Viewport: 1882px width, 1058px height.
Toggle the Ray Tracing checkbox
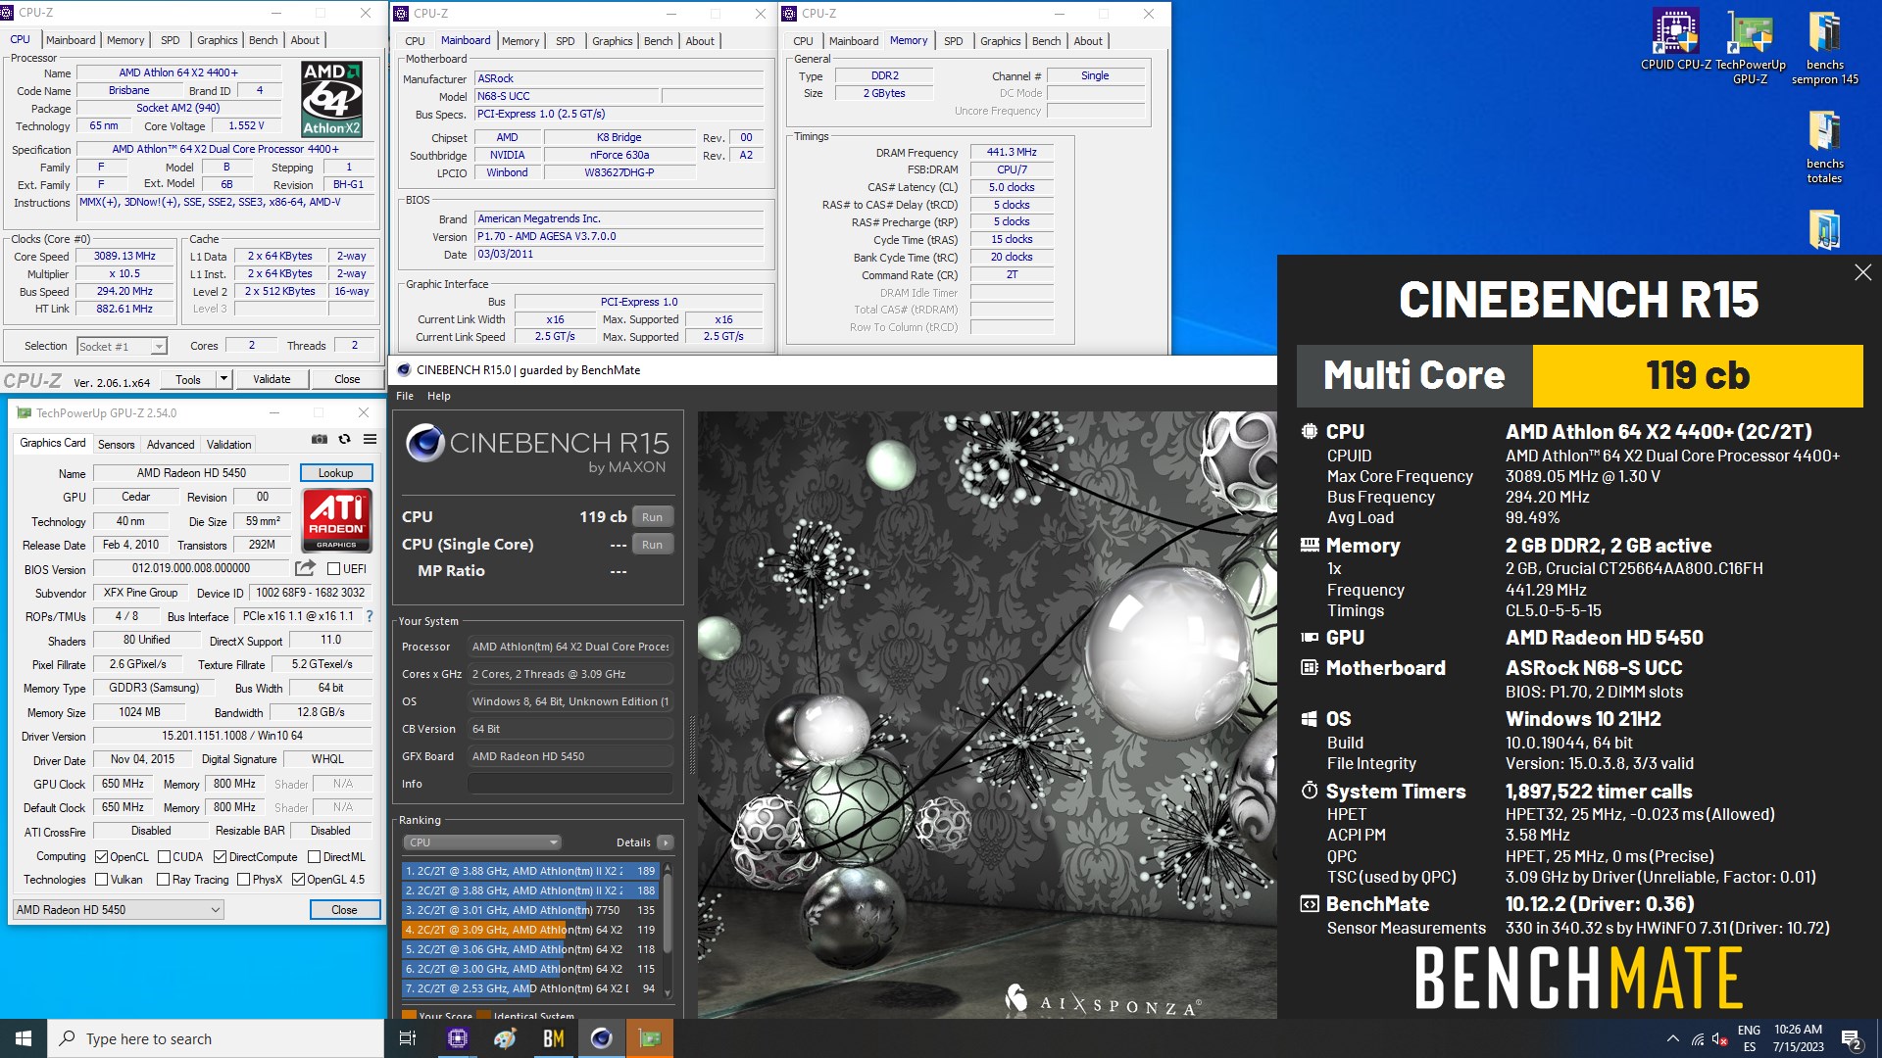click(164, 880)
